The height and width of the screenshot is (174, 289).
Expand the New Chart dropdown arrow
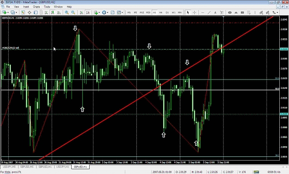click(8, 12)
